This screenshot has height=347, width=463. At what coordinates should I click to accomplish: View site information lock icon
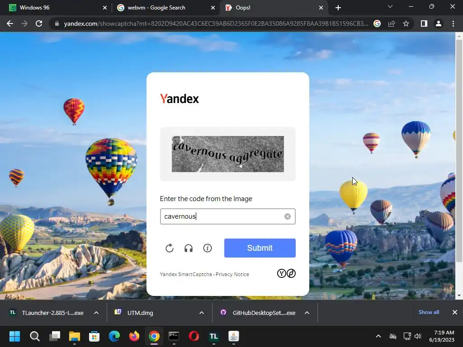point(57,23)
